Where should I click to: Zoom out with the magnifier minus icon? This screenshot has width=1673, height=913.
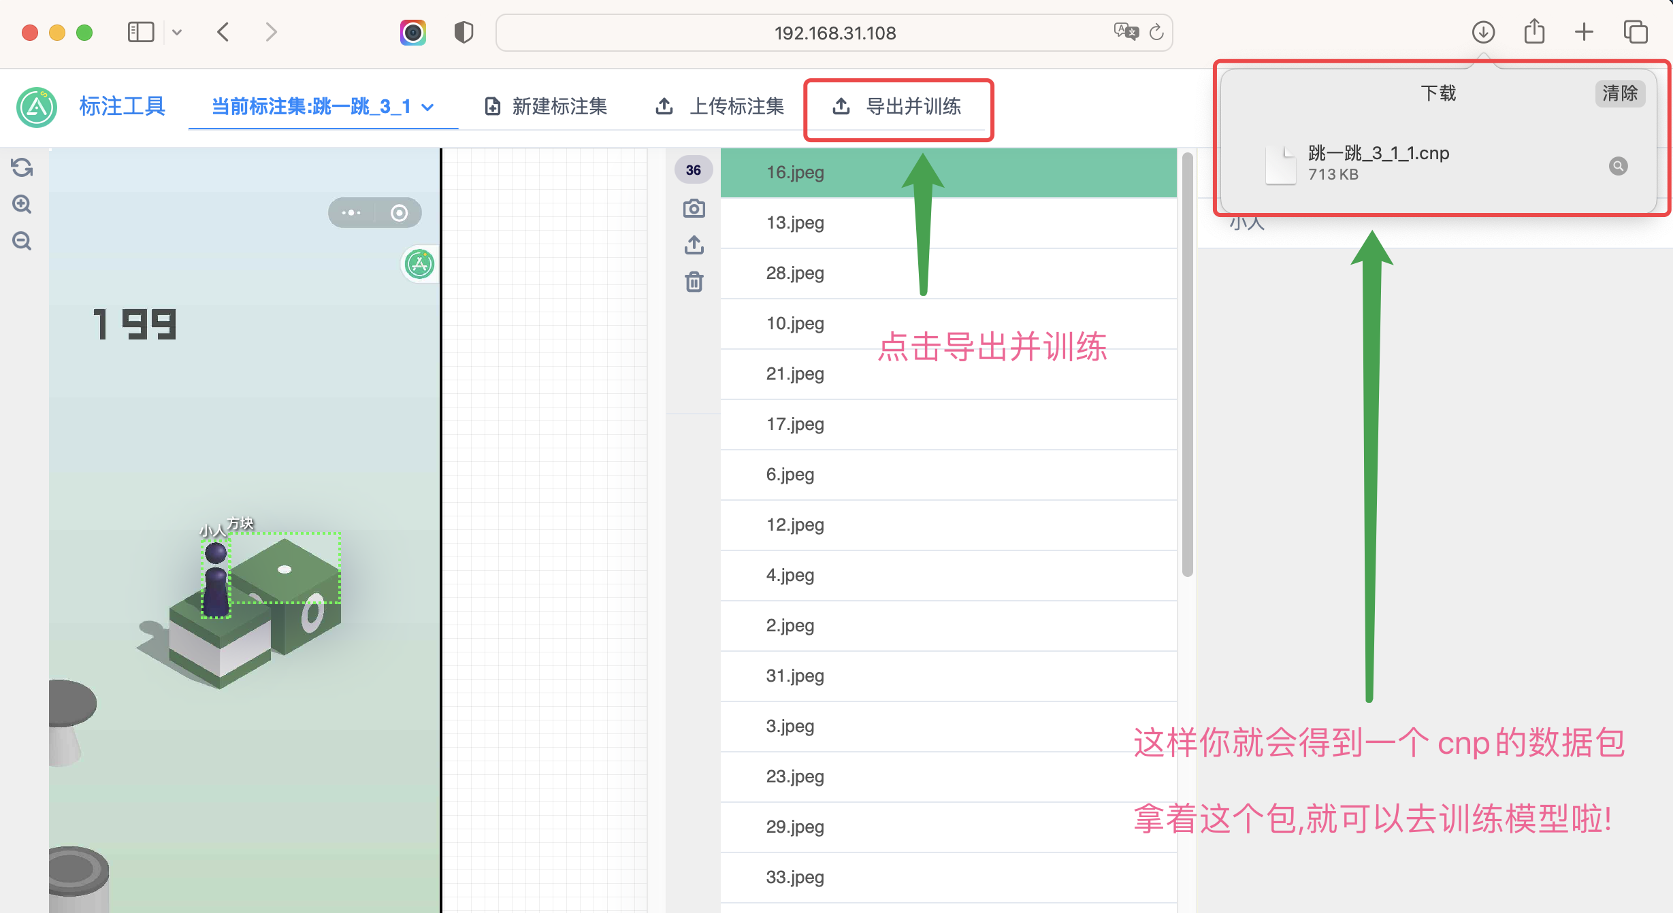point(22,241)
